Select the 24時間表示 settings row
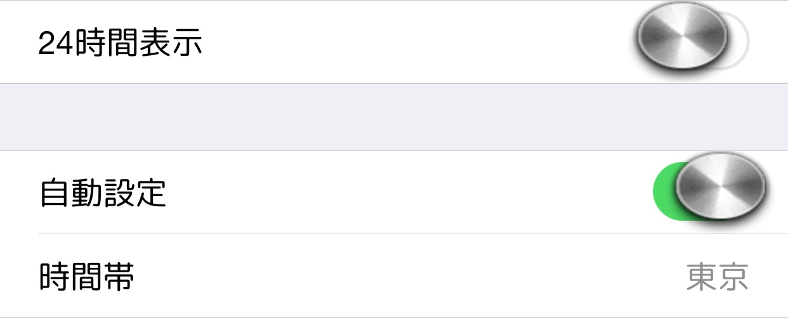The height and width of the screenshot is (318, 788). [394, 42]
